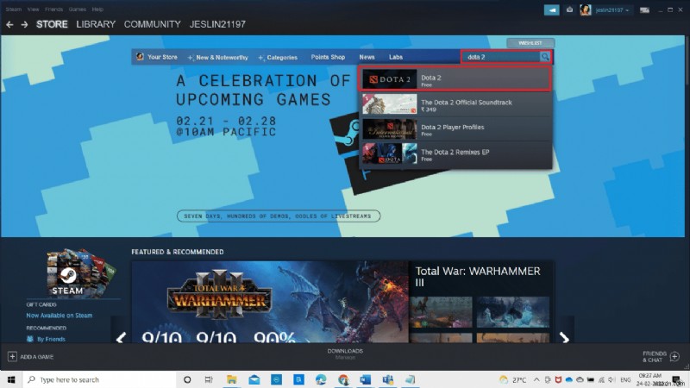Click the store search field containing dota 2

[x=501, y=57]
